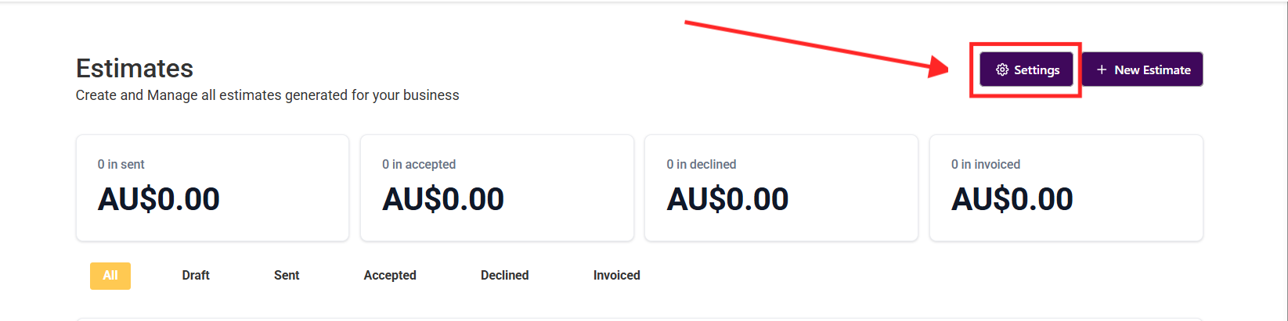Click the Estimates page heading
Screen dimensions: 1288x321
tap(135, 69)
